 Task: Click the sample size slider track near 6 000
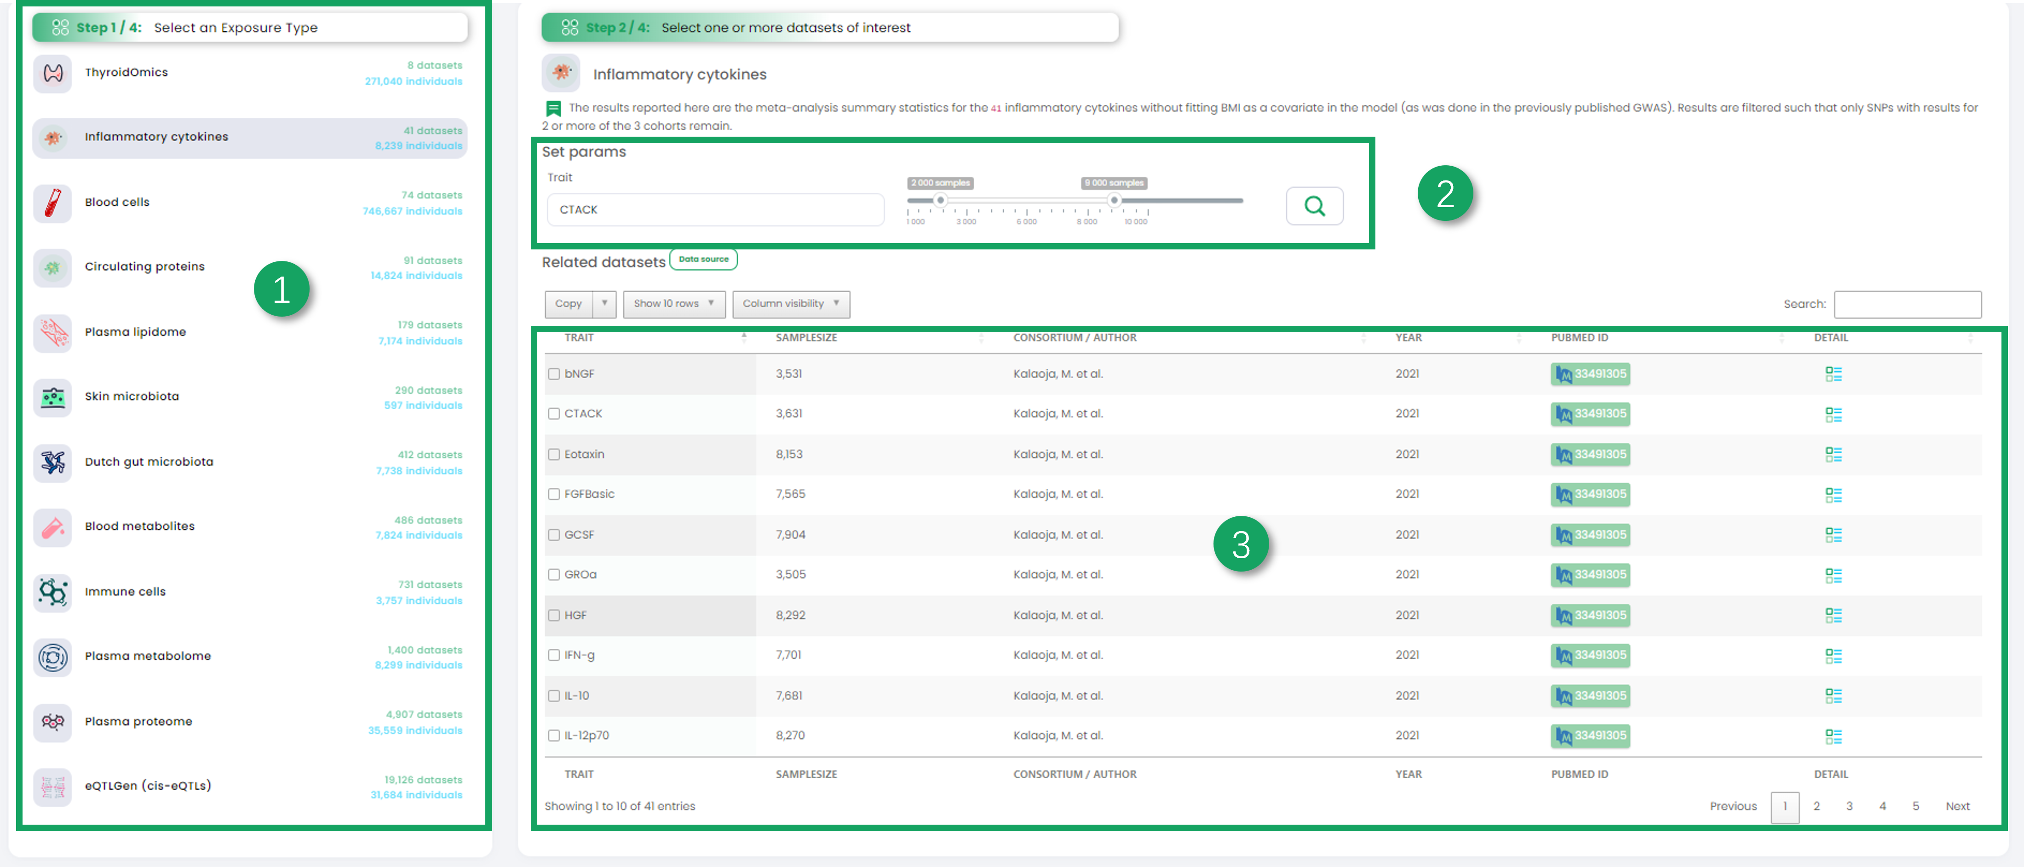coord(1027,201)
